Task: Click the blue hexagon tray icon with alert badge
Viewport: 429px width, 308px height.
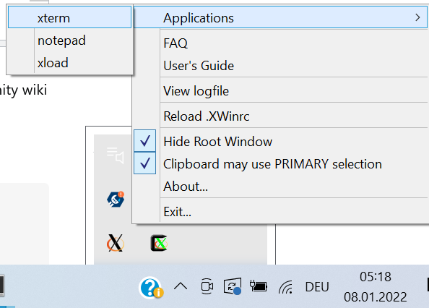Action: [x=116, y=199]
